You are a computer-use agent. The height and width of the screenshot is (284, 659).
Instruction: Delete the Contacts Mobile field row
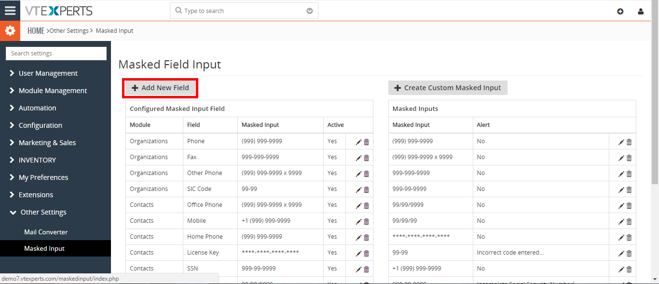[x=367, y=222]
